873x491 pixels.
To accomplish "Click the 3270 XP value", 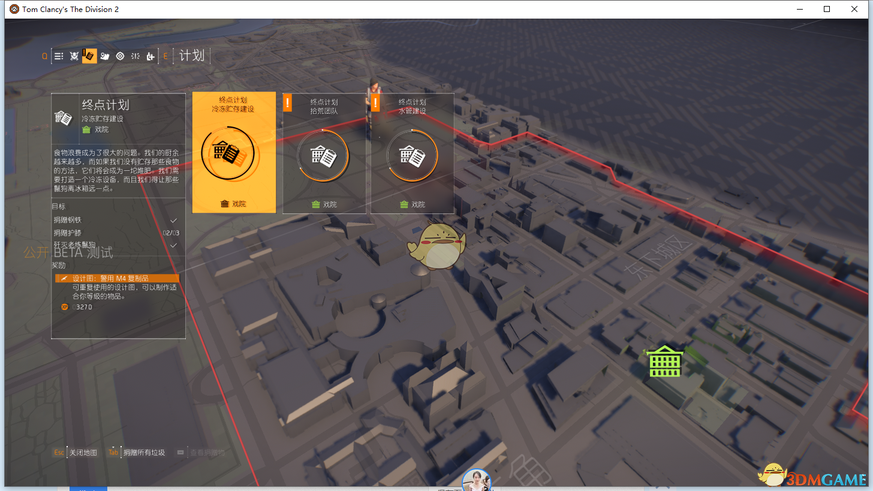I will coord(82,307).
